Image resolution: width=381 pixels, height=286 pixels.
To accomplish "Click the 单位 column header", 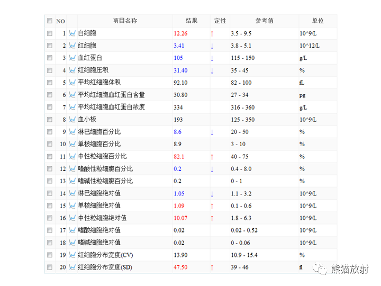I will click(318, 21).
